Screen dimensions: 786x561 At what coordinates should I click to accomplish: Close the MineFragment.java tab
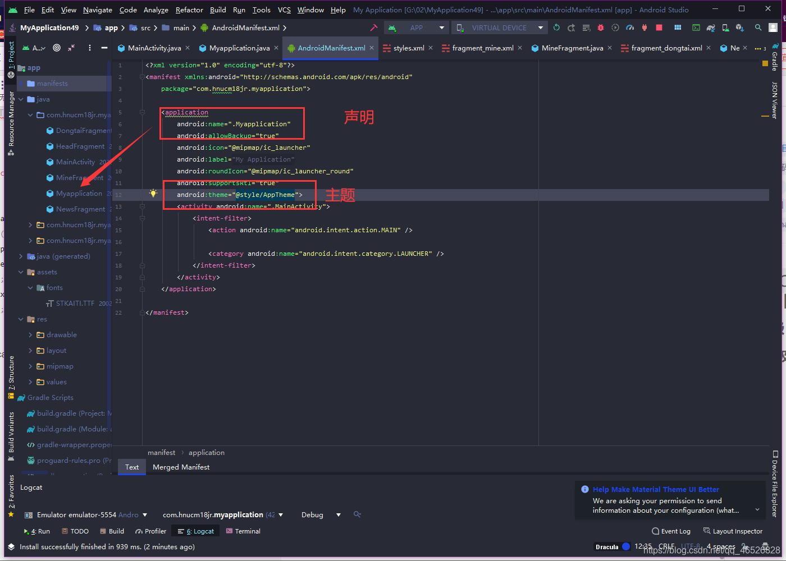(x=610, y=48)
